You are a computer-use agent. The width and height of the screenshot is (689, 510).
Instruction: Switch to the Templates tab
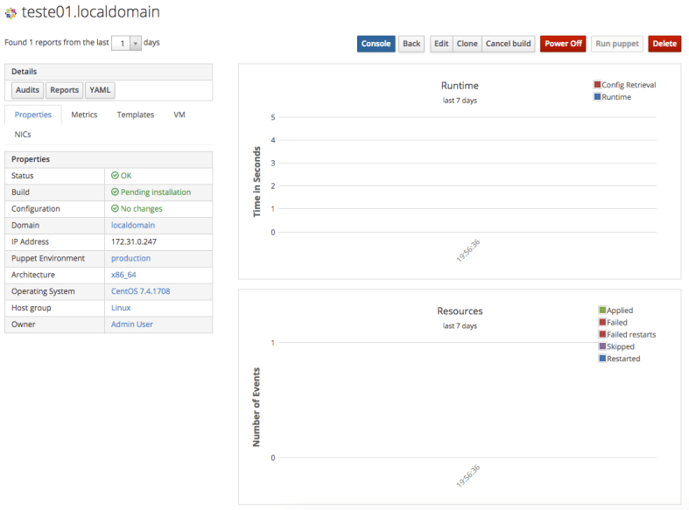click(135, 115)
